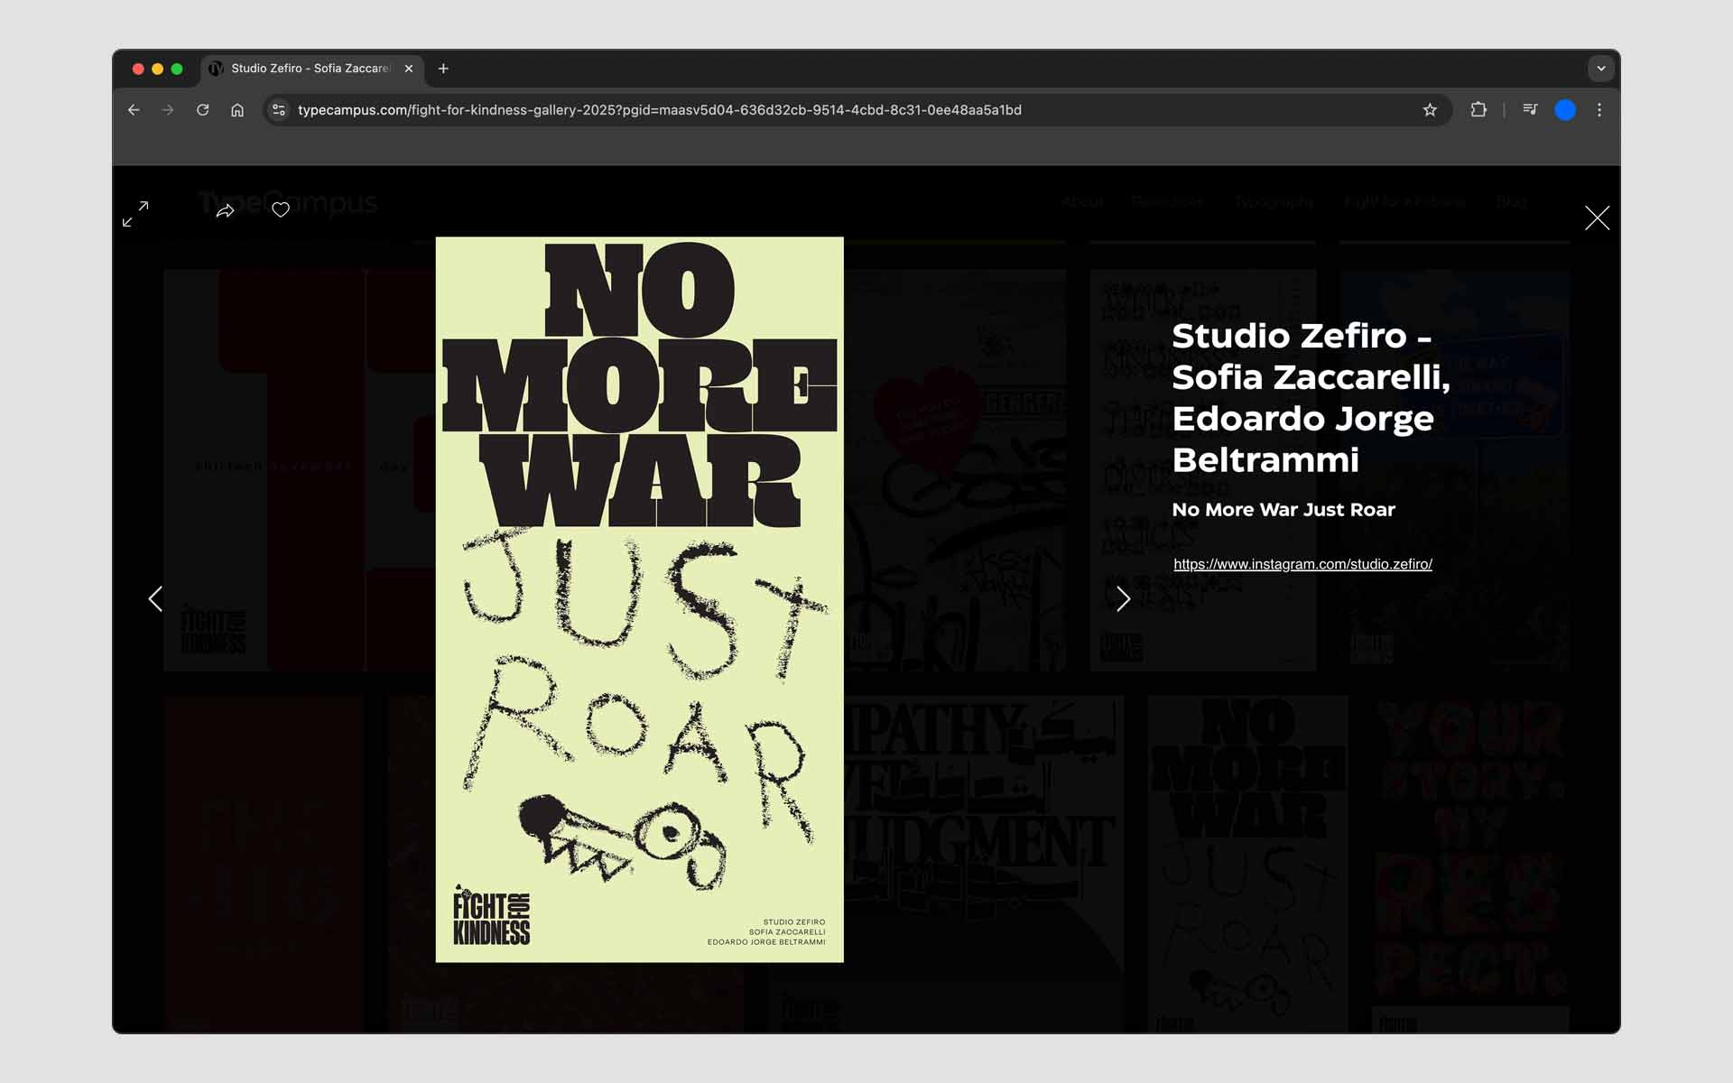The width and height of the screenshot is (1733, 1083).
Task: Open the browser extensions menu
Action: pyautogui.click(x=1478, y=110)
